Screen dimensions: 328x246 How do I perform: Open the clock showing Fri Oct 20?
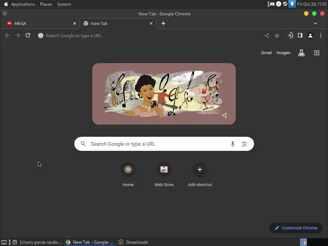pyautogui.click(x=312, y=4)
